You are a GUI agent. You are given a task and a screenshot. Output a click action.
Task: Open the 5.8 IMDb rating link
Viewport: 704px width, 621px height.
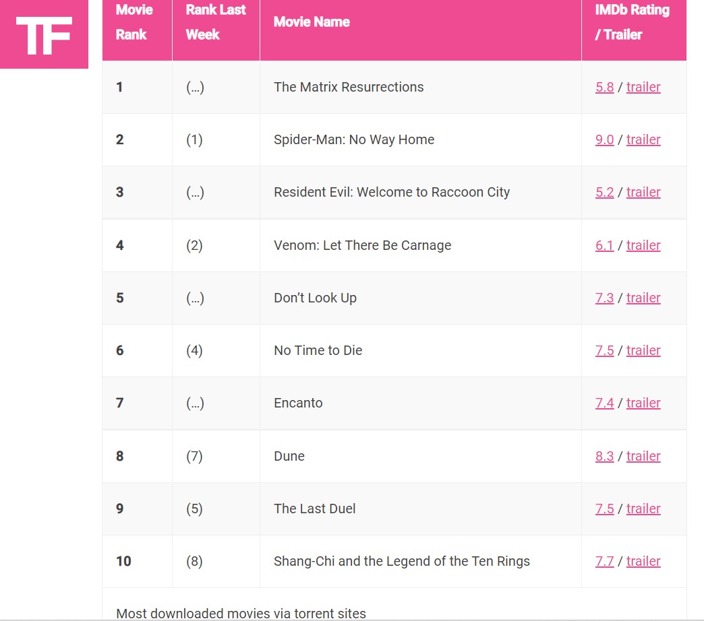[604, 87]
